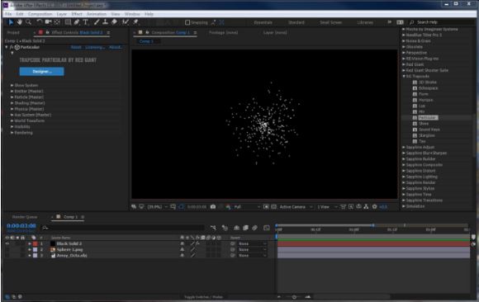Image resolution: width=479 pixels, height=302 pixels.
Task: Click the frame blending icon in the timeline toolbar
Action: (245, 228)
